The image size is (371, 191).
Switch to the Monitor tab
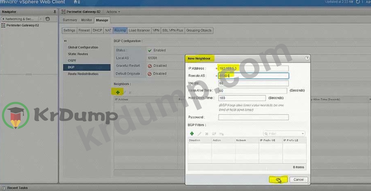[x=86, y=20]
